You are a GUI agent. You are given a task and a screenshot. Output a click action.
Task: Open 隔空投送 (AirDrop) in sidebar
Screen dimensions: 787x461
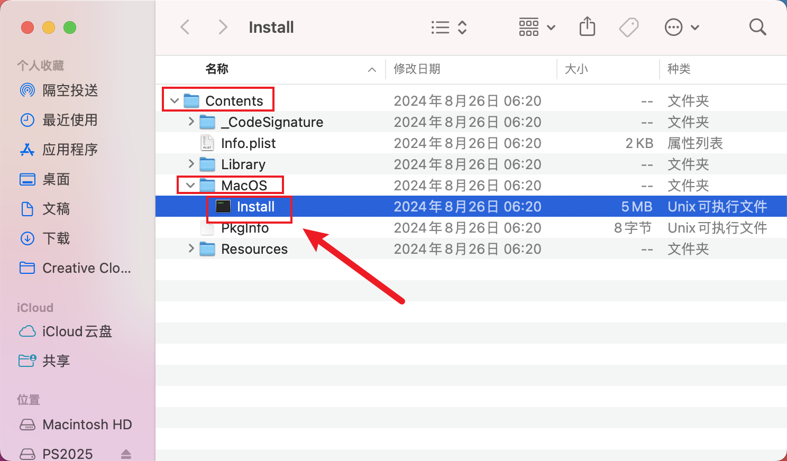70,90
